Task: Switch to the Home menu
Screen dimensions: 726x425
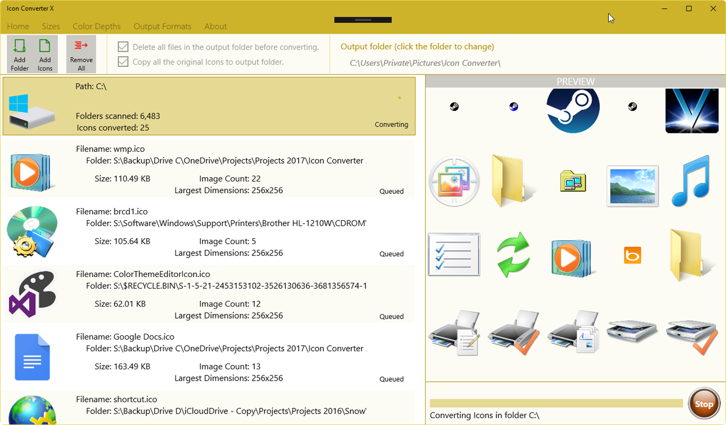Action: coord(18,26)
